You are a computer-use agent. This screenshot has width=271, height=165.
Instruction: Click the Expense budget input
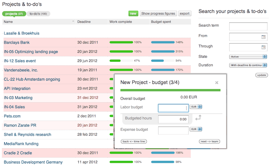(173, 131)
